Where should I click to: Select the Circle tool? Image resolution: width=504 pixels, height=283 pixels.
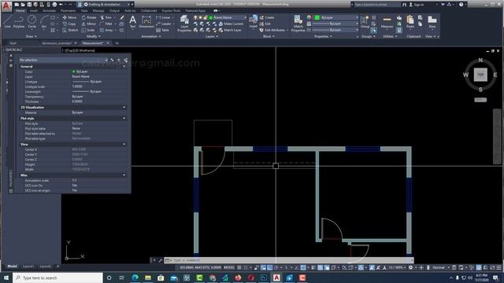31,22
